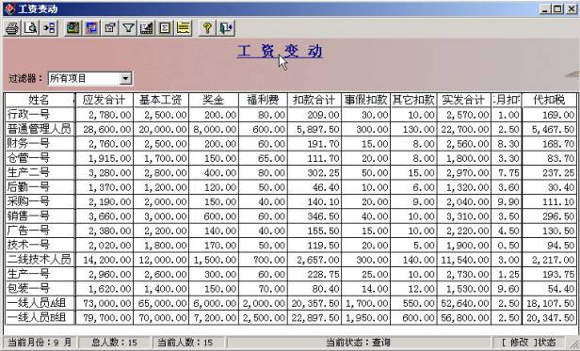The image size is (580, 351).
Task: Click the 工资变动 underlined title link
Action: [x=280, y=52]
